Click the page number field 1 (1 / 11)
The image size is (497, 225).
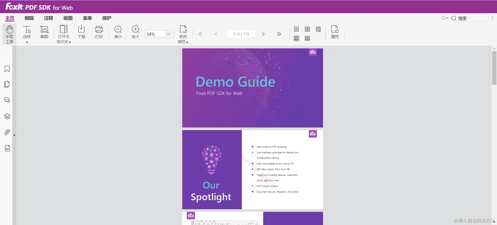[241, 34]
